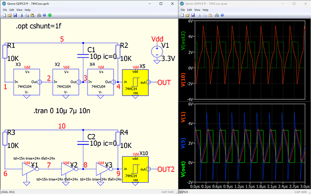Click the large red Vdd label above V1
The image size is (311, 194).
click(157, 39)
